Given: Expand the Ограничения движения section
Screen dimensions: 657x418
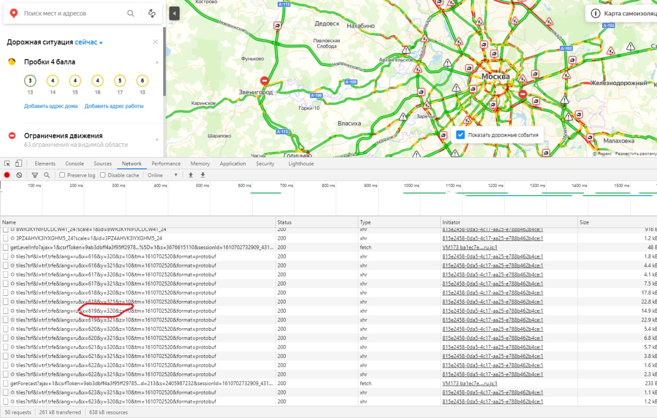Looking at the screenshot, I should [157, 140].
